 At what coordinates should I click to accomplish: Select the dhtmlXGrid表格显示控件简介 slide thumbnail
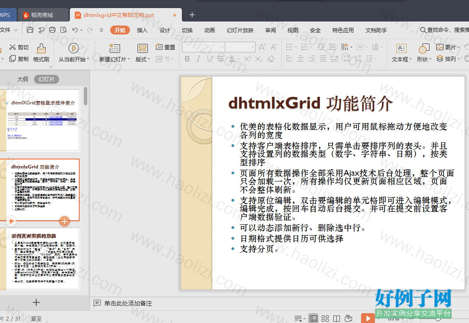coord(40,120)
